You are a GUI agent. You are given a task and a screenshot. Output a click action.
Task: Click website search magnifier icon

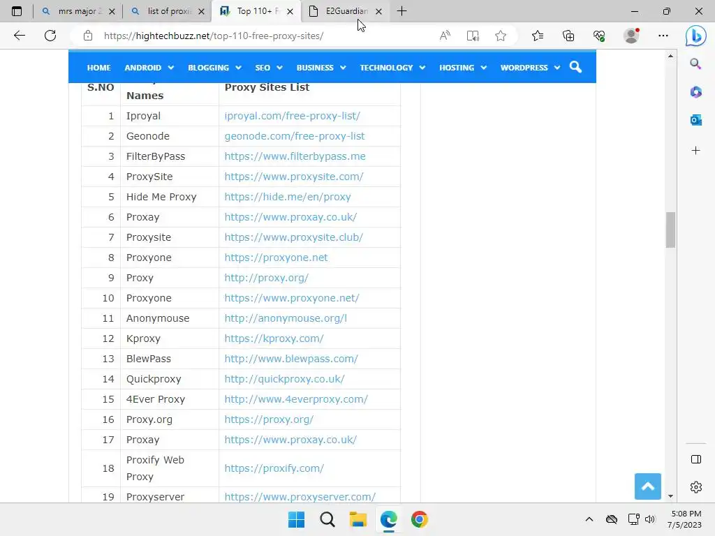coord(575,67)
